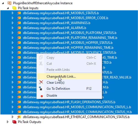Image resolution: width=138 pixels, height=125 pixels.
Task: Expand the HR_ALARMS.b variable
Action: (13, 28)
